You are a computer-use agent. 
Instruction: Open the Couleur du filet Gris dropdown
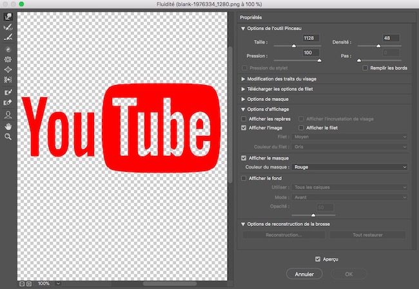point(349,147)
